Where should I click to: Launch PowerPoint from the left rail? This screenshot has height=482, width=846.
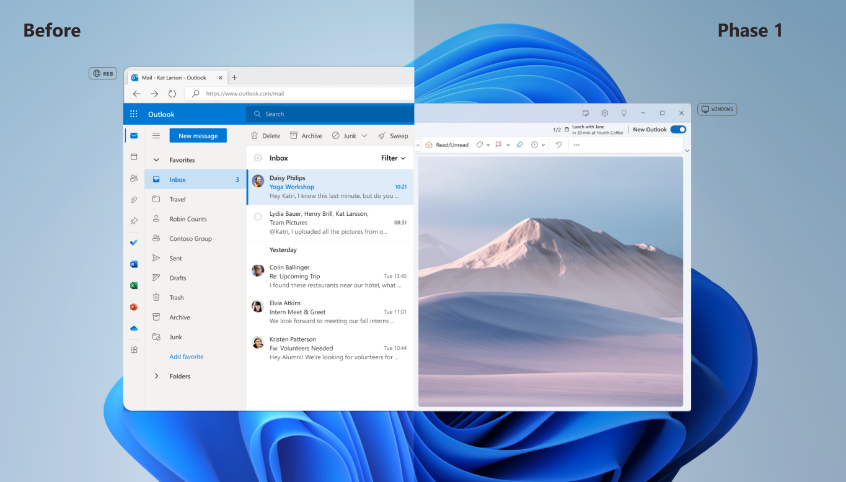tap(134, 307)
